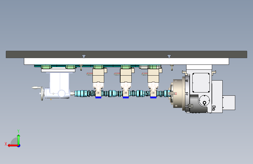Select the right T-slot bolt in the dark plate
The image size is (253, 164).
point(169,56)
